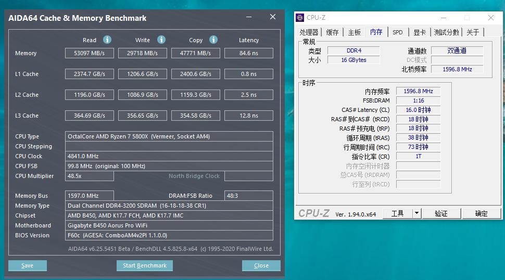The width and height of the screenshot is (505, 280).
Task: Click the Write info icon in AIDA64
Action: point(161,40)
